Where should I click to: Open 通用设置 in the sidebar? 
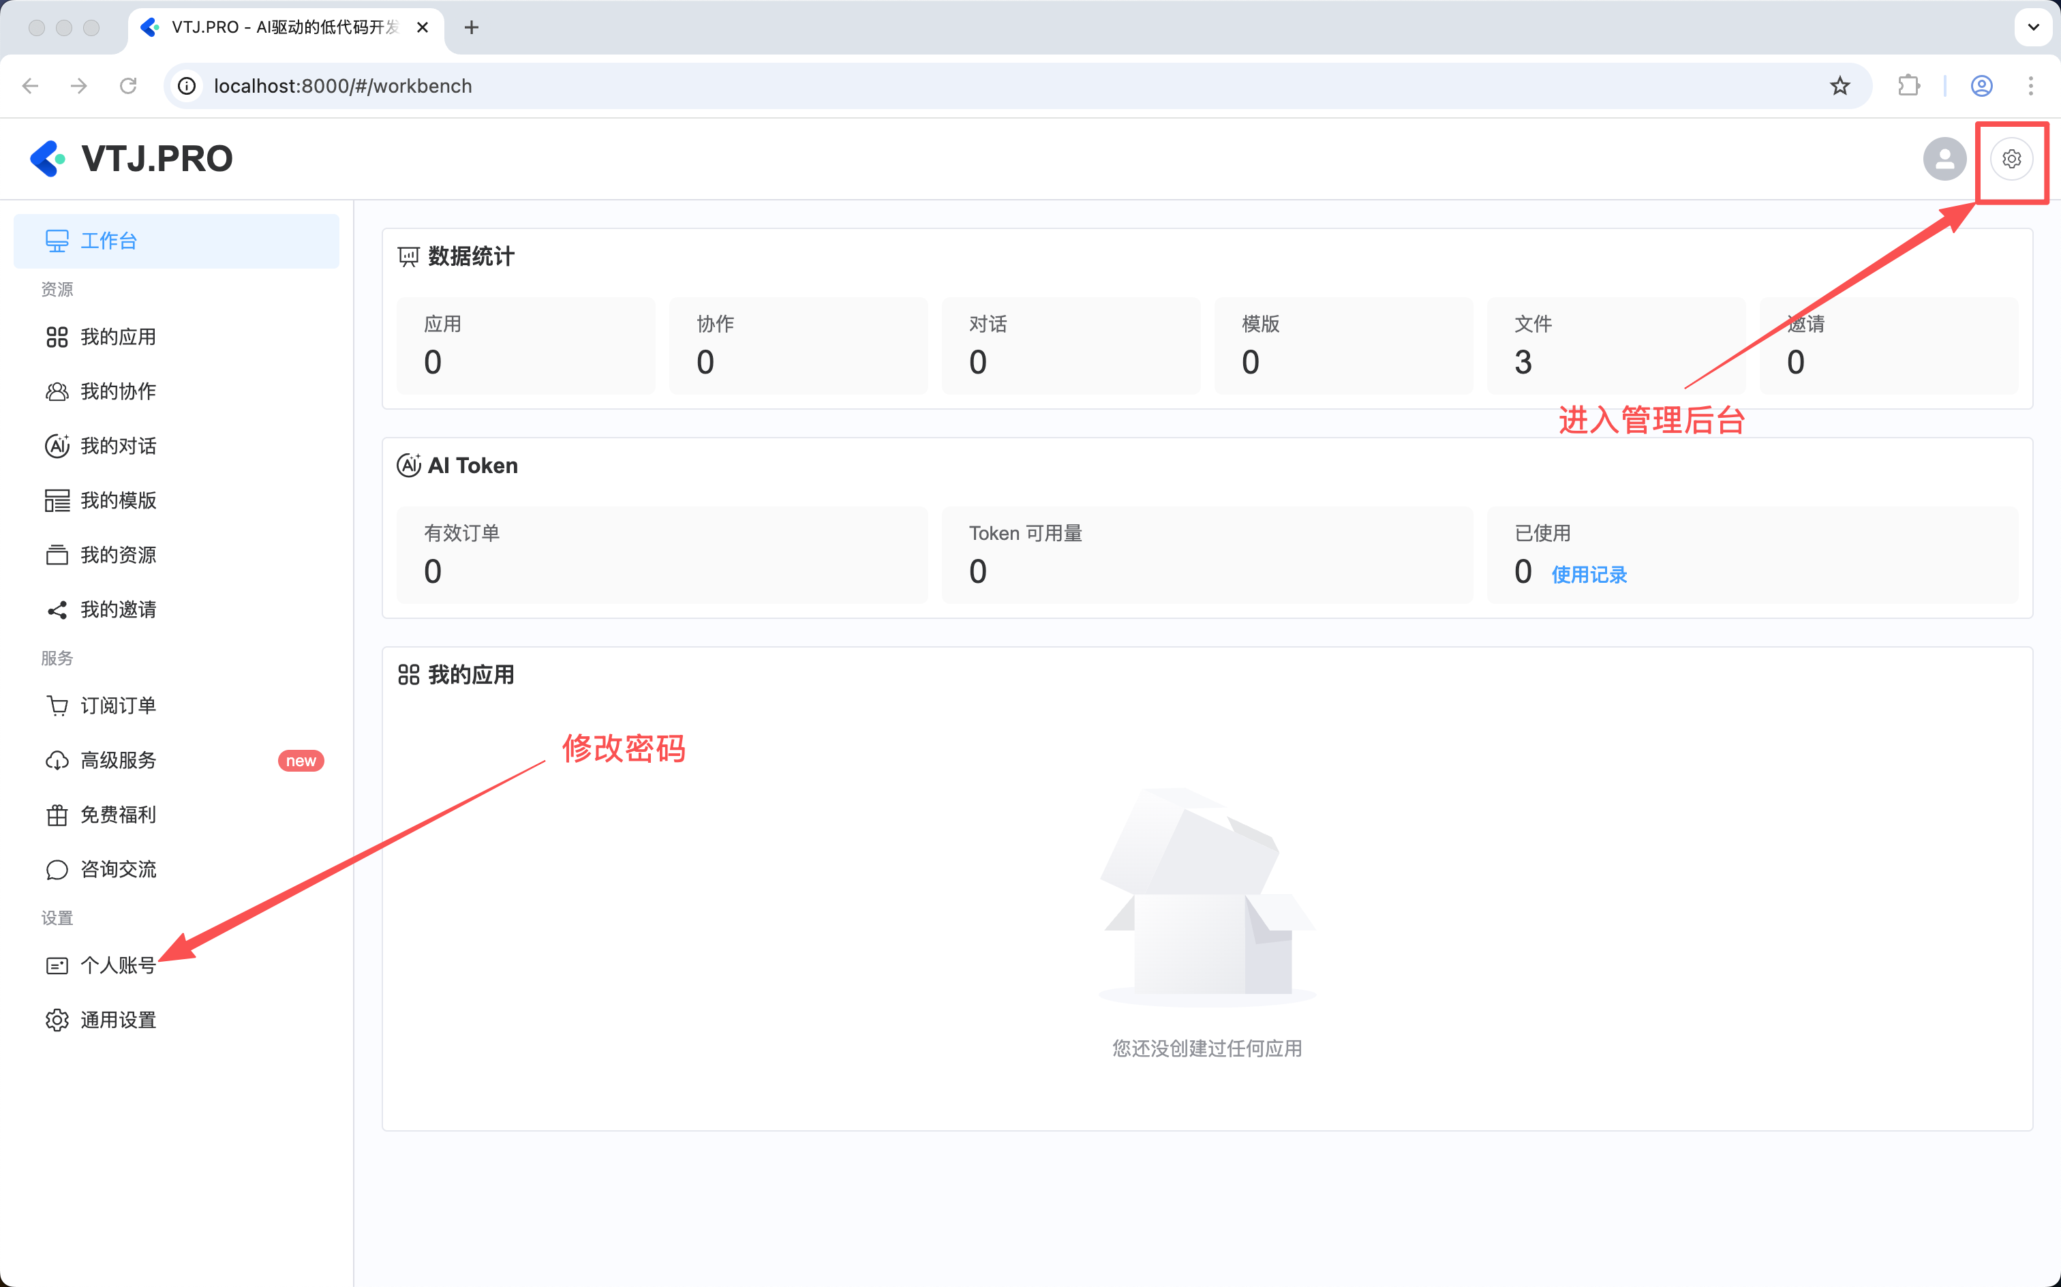point(117,1020)
